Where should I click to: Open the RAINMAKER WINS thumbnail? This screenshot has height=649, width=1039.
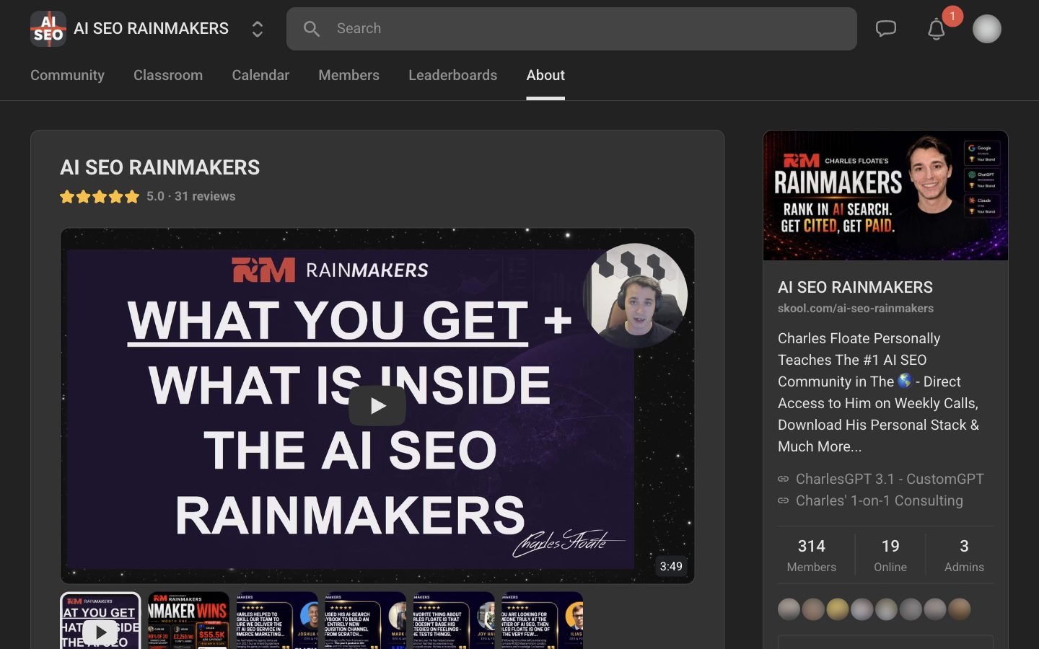coord(188,621)
